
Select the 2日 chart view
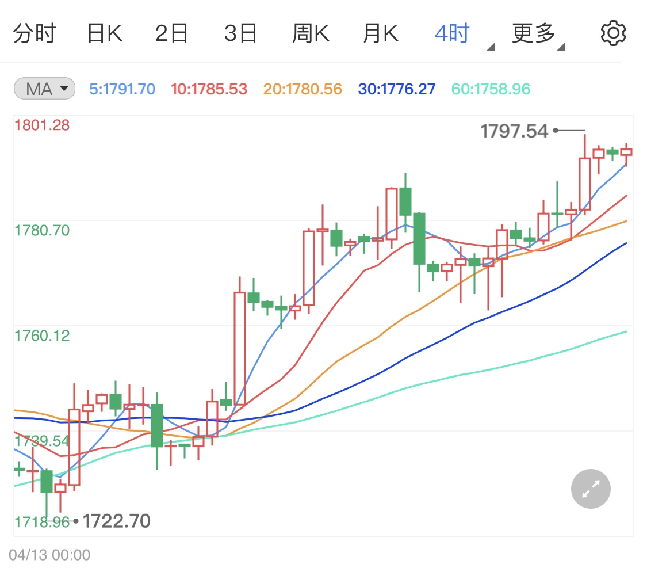[x=173, y=33]
